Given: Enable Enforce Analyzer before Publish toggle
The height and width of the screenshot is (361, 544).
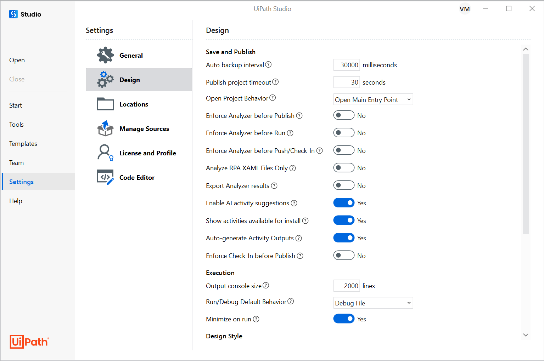Looking at the screenshot, I should tap(344, 115).
